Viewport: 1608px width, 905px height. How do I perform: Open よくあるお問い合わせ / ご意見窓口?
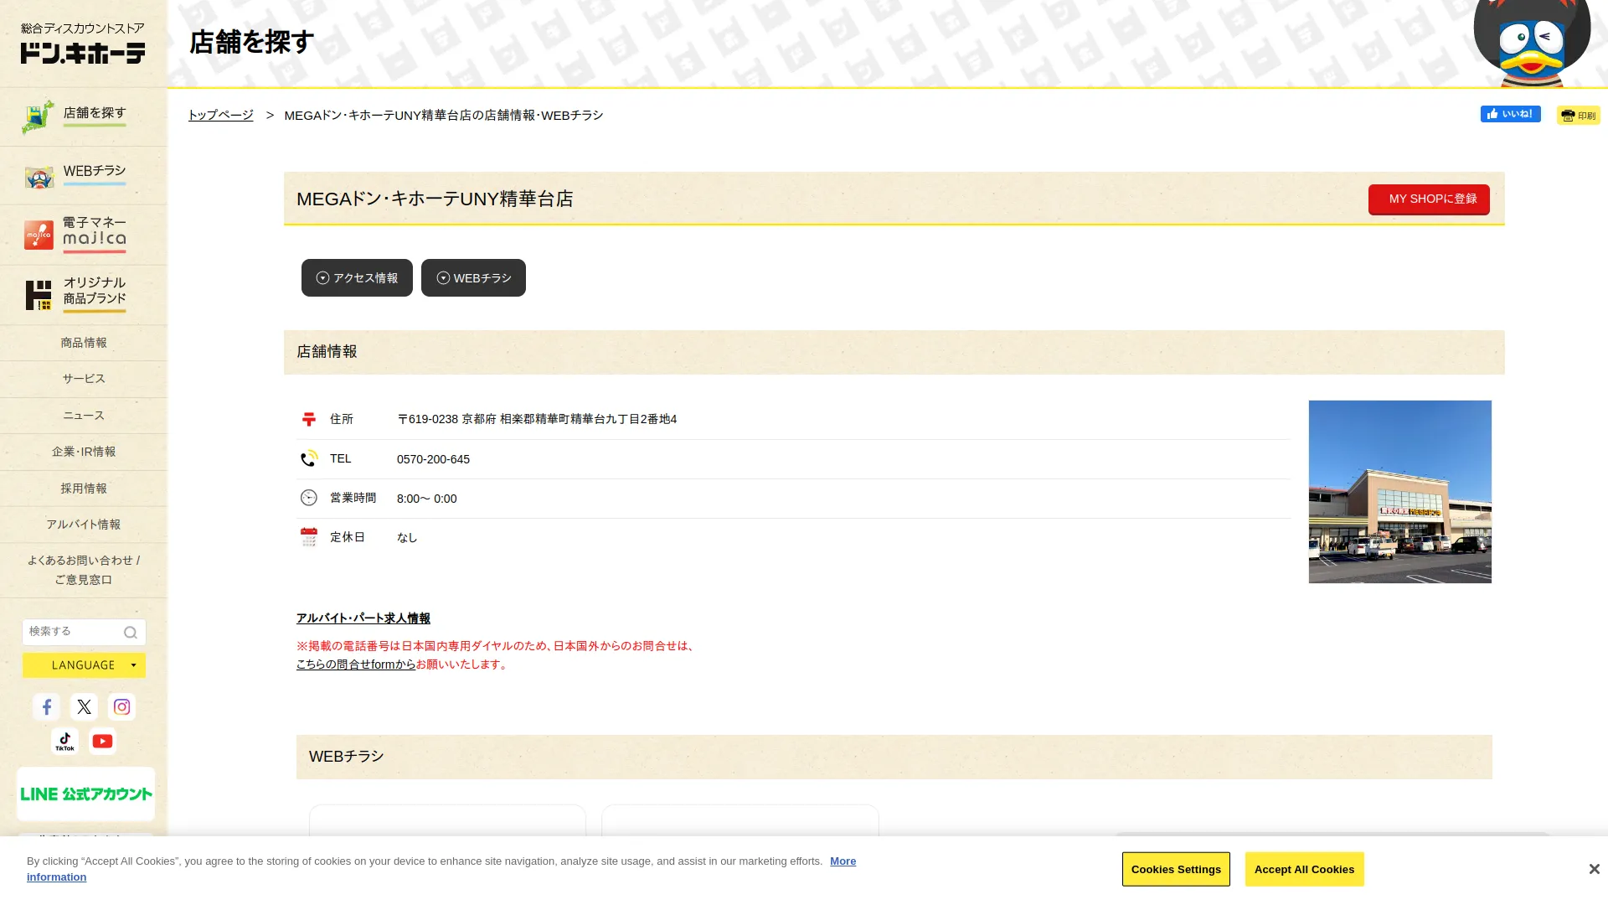(x=84, y=570)
